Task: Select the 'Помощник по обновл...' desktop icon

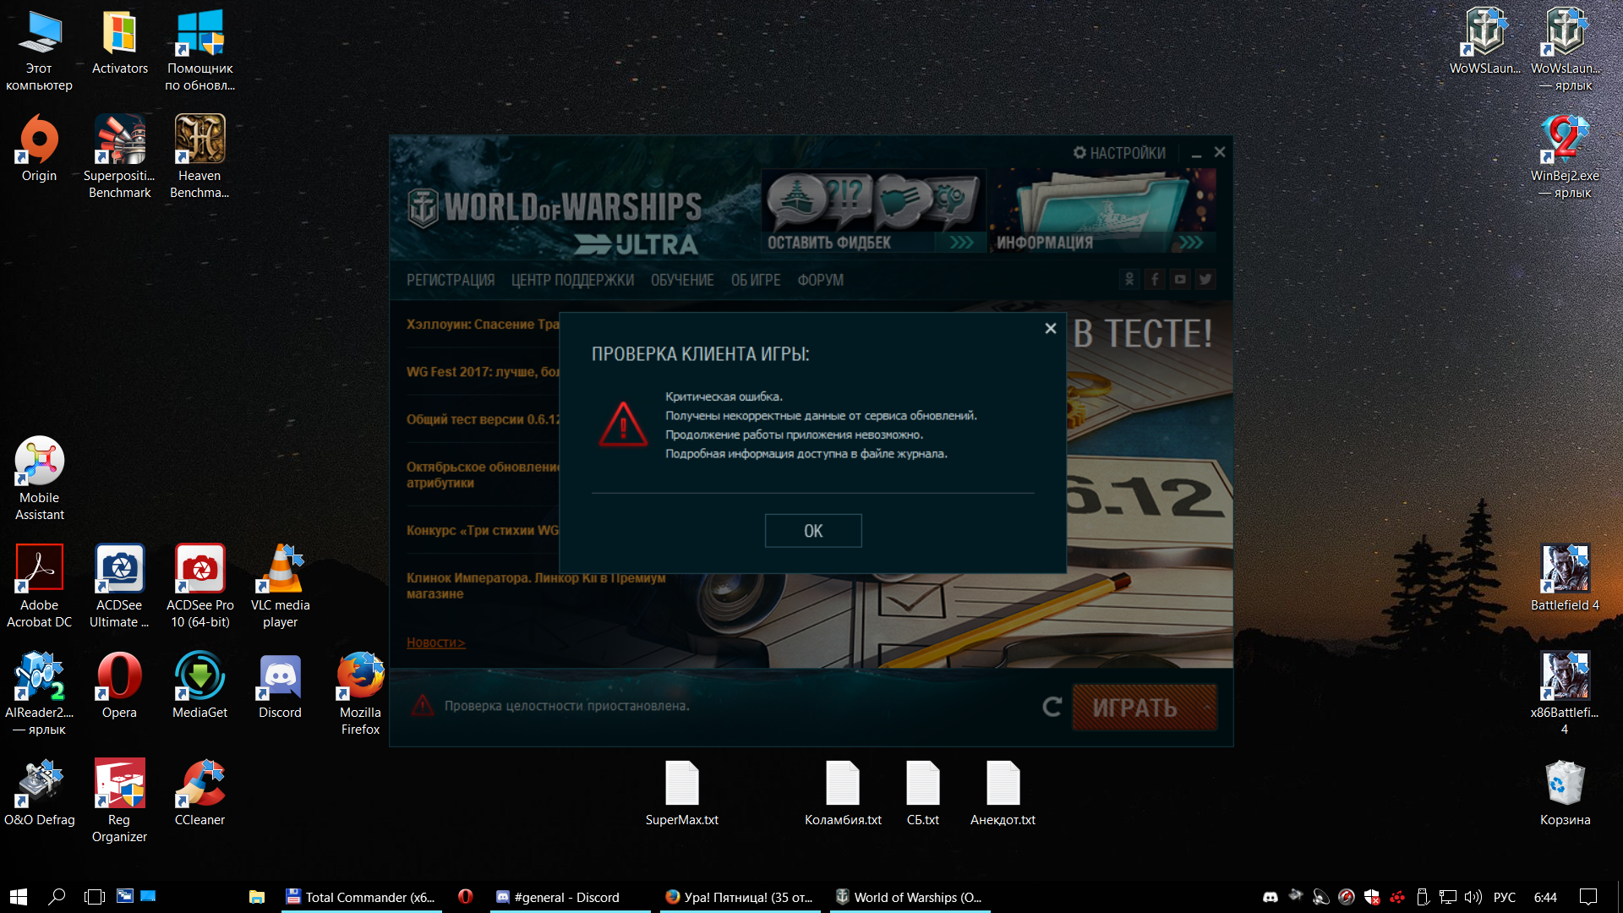Action: pos(200,51)
